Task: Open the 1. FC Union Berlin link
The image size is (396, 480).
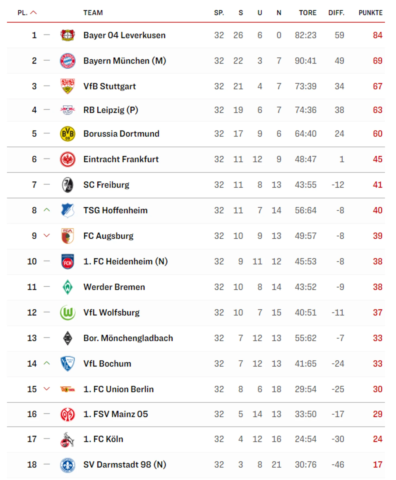Action: point(118,389)
